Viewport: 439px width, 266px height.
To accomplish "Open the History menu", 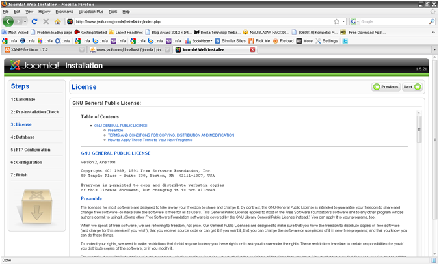I will 44,12.
